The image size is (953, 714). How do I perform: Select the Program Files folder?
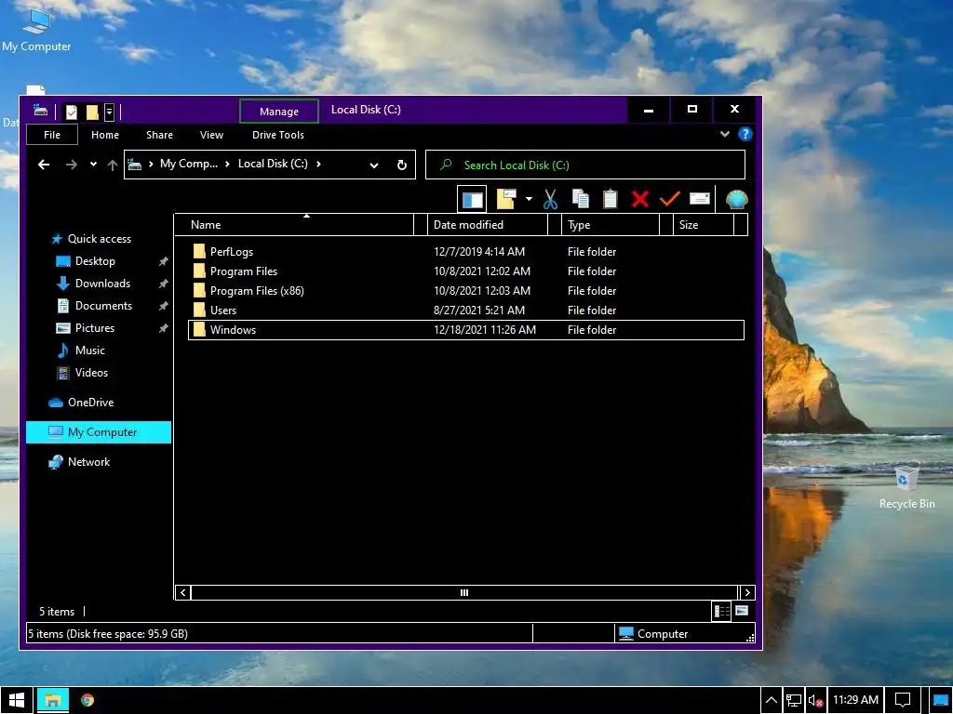465,271
